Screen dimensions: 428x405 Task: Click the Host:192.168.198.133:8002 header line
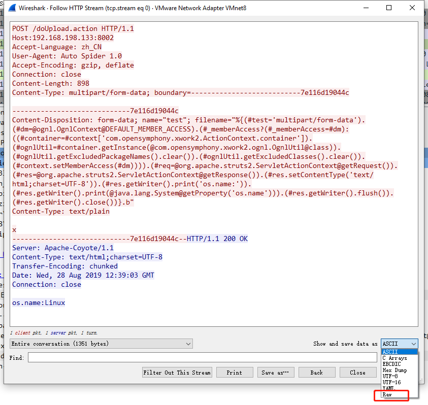pos(63,38)
